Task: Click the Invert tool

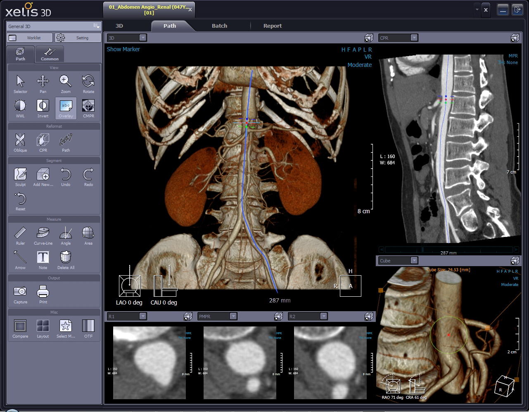Action: point(43,108)
